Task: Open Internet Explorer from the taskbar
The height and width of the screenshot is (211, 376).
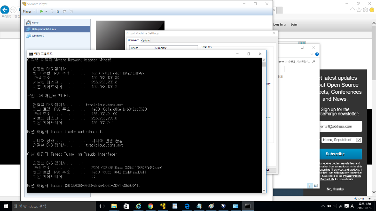Action: (138, 206)
